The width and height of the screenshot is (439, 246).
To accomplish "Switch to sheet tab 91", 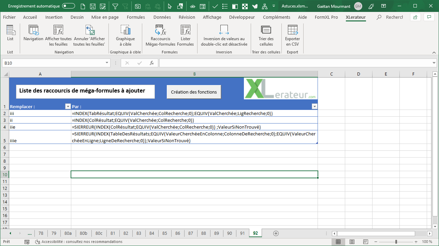I will 242,233.
